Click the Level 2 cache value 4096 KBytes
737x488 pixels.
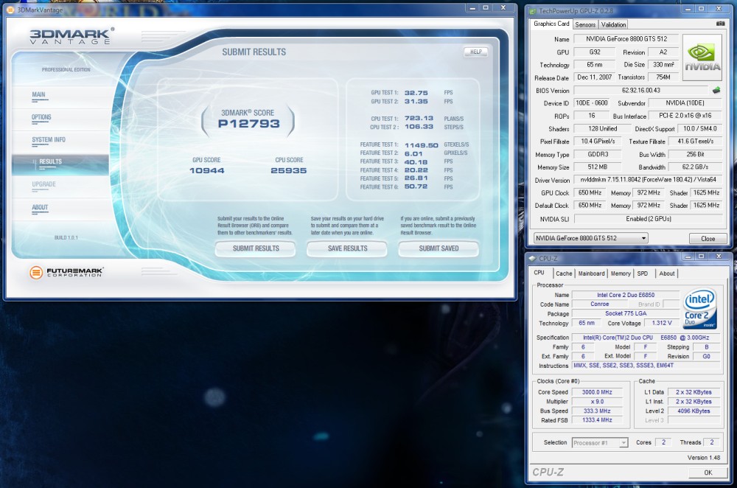coord(694,411)
